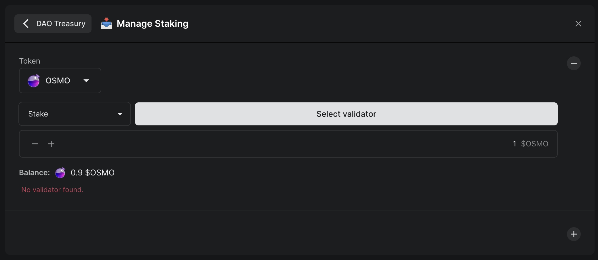Click the 0.9 $OSMO balance value

coord(93,173)
